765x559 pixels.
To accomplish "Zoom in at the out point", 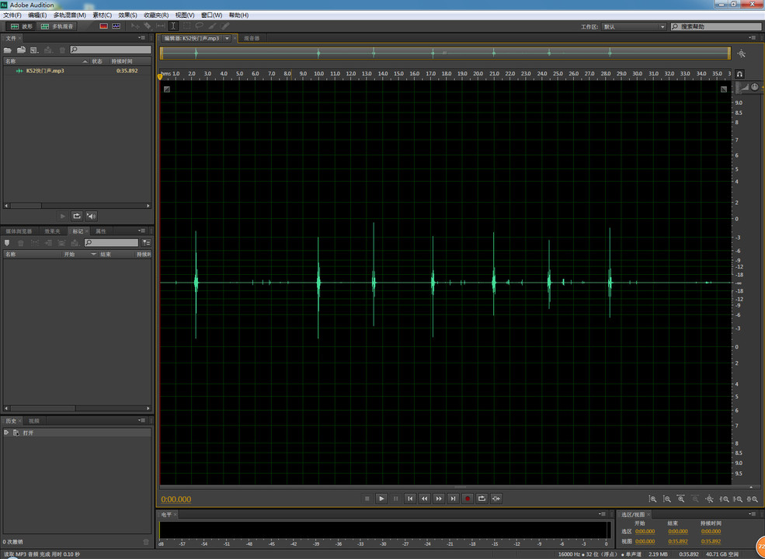I will click(x=738, y=498).
